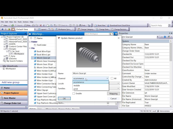Select My Search Folders

coord(14,61)
